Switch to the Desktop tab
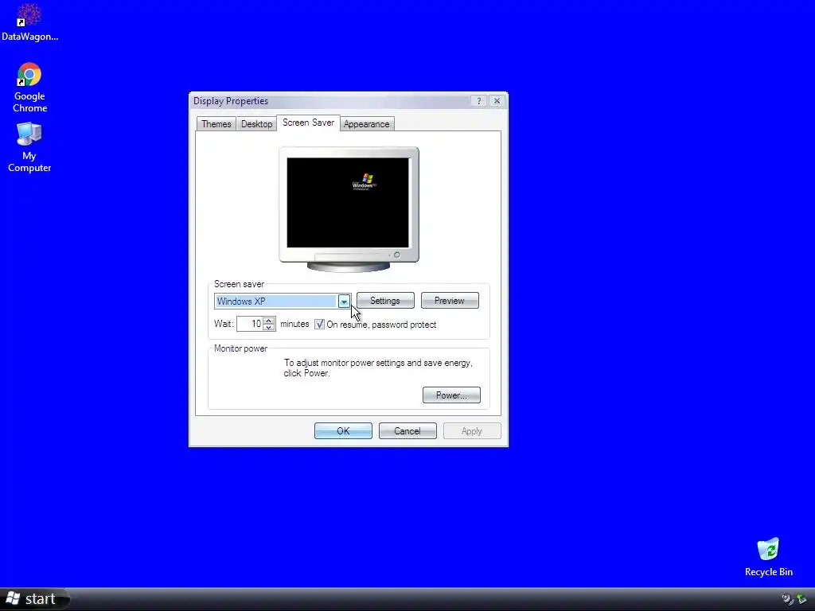Viewport: 815px width, 611px height. coord(257,124)
